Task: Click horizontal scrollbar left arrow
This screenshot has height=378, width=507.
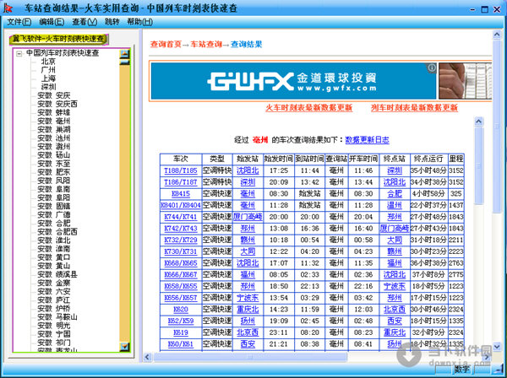Action: point(147,357)
